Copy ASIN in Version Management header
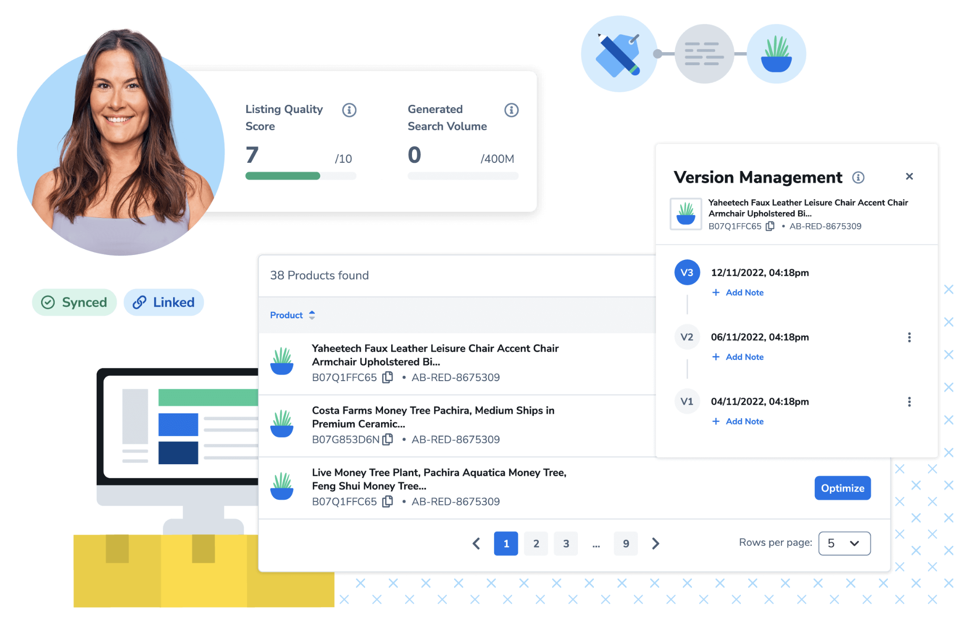The width and height of the screenshot is (971, 626). coord(770,226)
